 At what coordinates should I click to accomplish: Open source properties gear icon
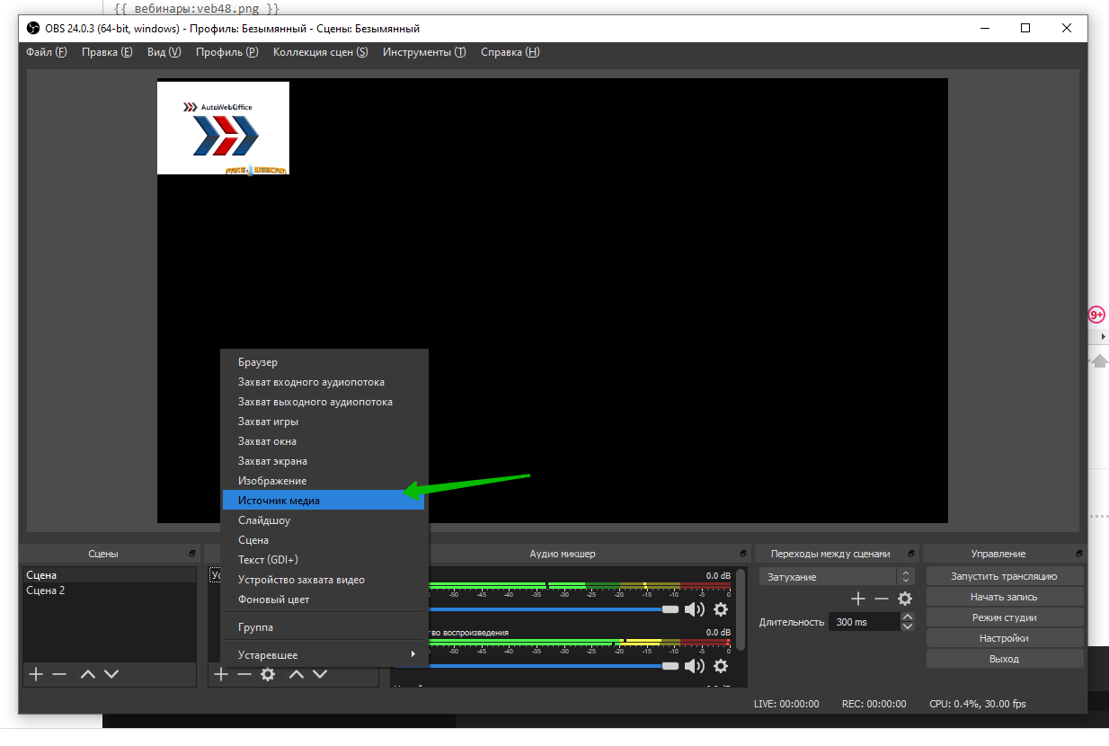click(x=268, y=674)
